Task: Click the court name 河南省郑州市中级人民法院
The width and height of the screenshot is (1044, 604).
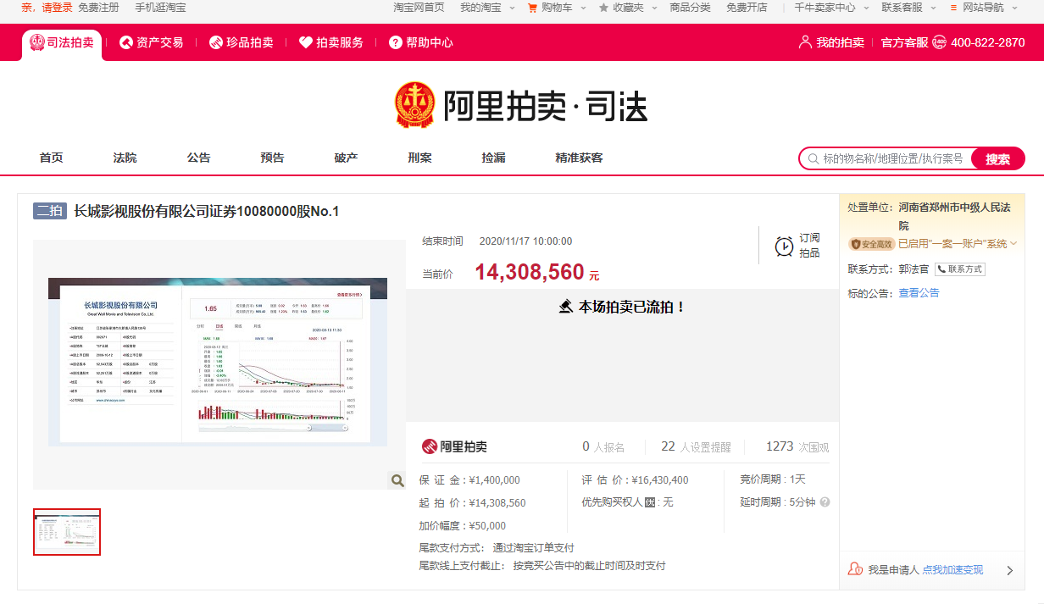Action: pyautogui.click(x=954, y=216)
